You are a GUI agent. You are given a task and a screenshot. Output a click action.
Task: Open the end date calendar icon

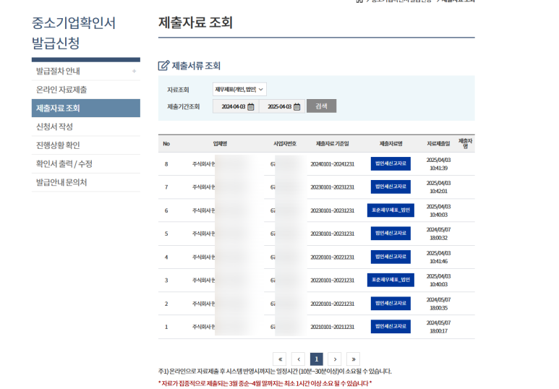pyautogui.click(x=296, y=106)
